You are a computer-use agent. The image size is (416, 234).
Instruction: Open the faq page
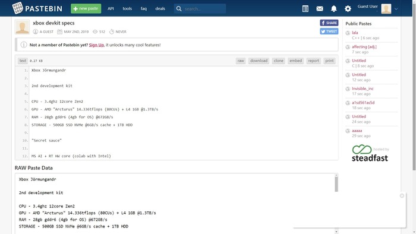[144, 8]
